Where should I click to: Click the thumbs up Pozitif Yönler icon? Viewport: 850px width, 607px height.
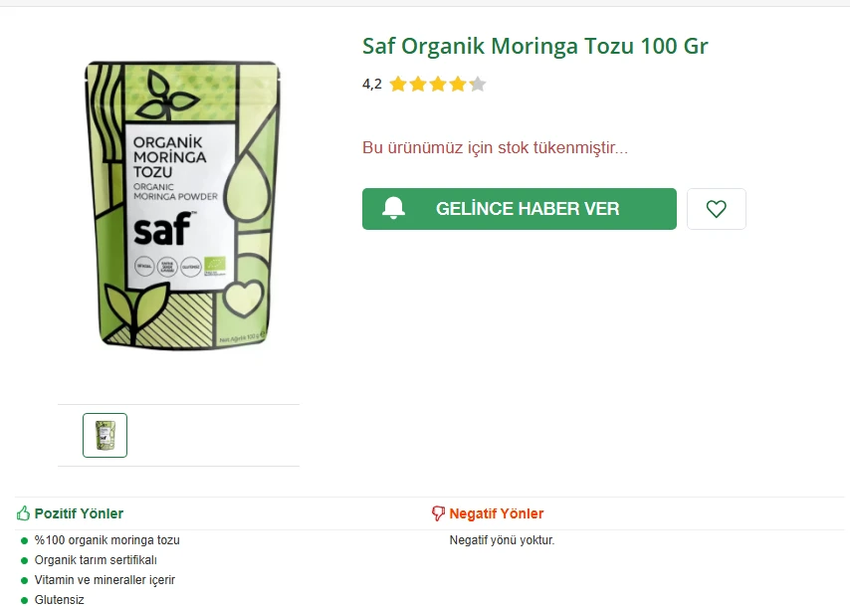tap(22, 512)
